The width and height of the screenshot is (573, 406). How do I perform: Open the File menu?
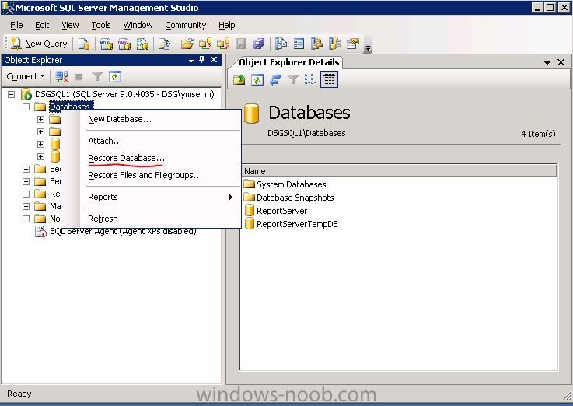click(16, 25)
